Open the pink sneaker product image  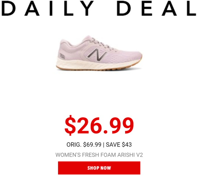(99, 53)
